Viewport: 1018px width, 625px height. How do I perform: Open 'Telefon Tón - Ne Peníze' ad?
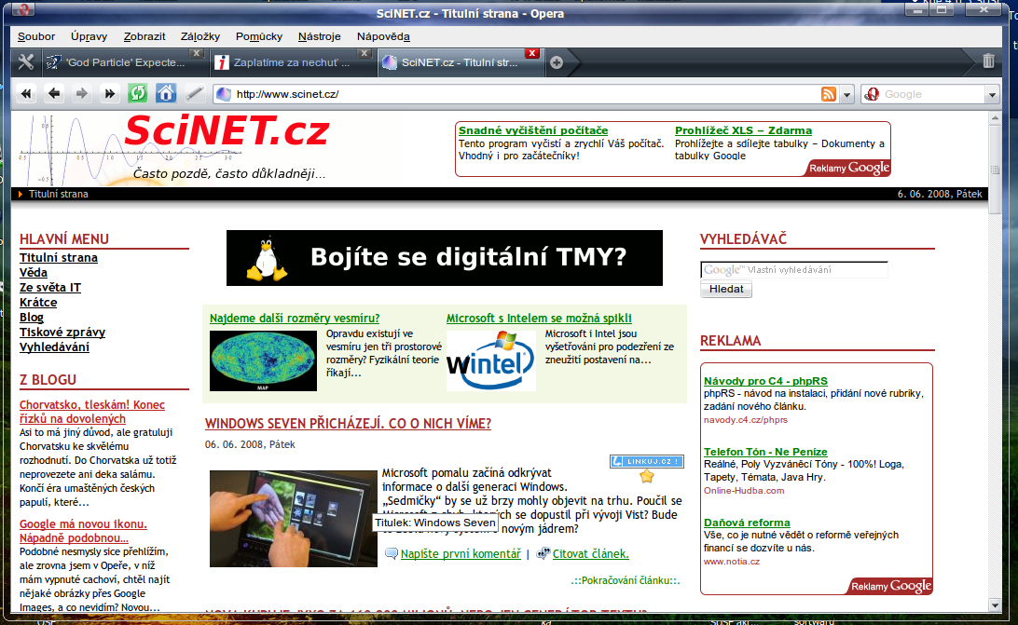coord(765,452)
